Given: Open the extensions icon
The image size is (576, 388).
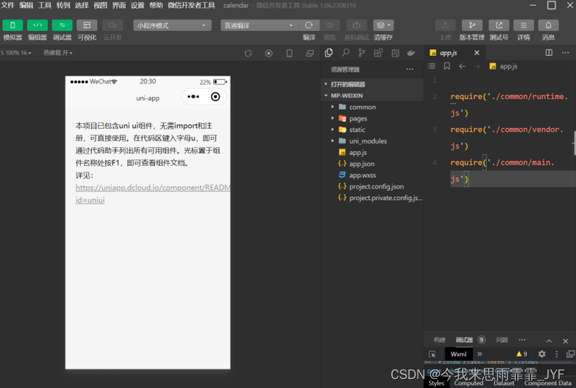Looking at the screenshot, I should 378,53.
